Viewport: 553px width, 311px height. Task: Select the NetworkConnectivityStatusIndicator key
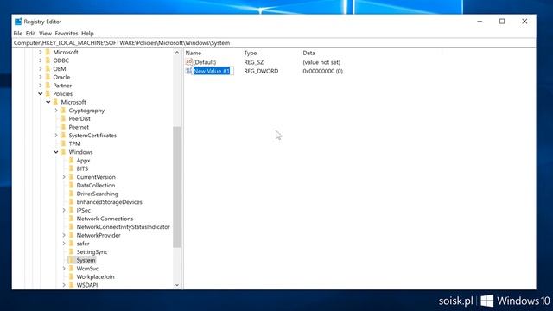click(123, 226)
